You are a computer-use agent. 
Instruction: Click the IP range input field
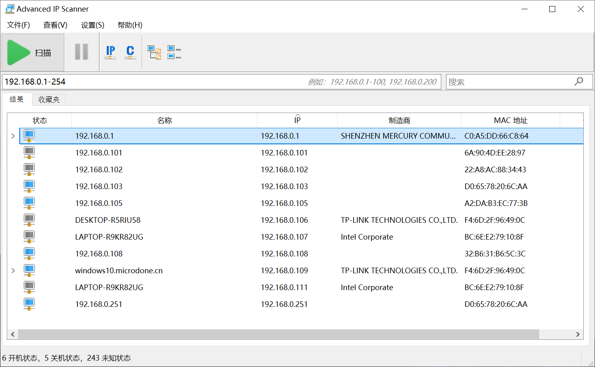pyautogui.click(x=222, y=82)
